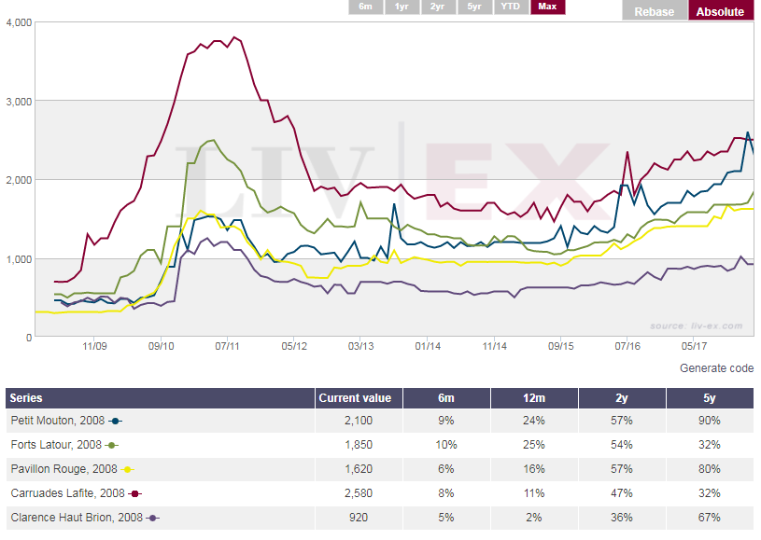This screenshot has width=761, height=540.
Task: Click Carruades Lafite 2y value 47%
Action: point(622,493)
